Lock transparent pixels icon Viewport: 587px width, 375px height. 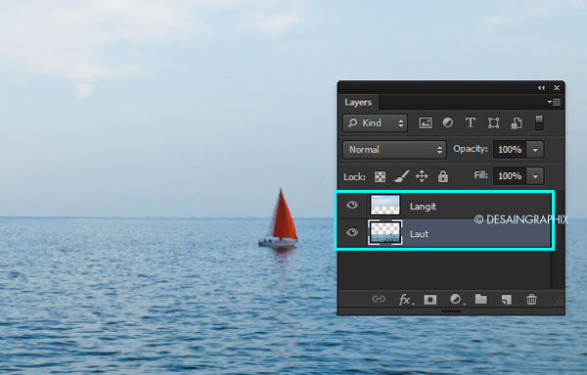click(380, 176)
